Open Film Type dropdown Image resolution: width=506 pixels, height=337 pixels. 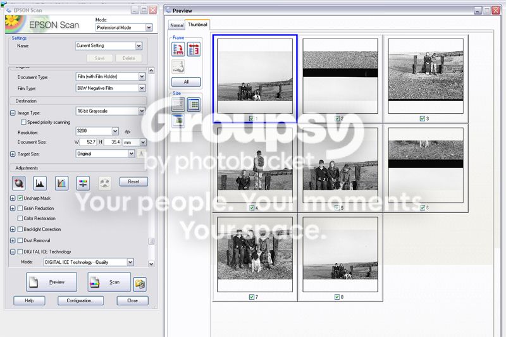click(x=142, y=88)
